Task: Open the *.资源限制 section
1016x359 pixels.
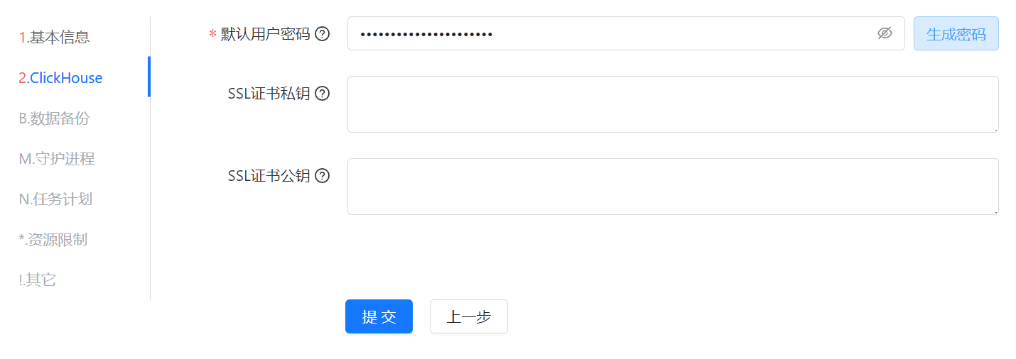Action: pyautogui.click(x=53, y=239)
